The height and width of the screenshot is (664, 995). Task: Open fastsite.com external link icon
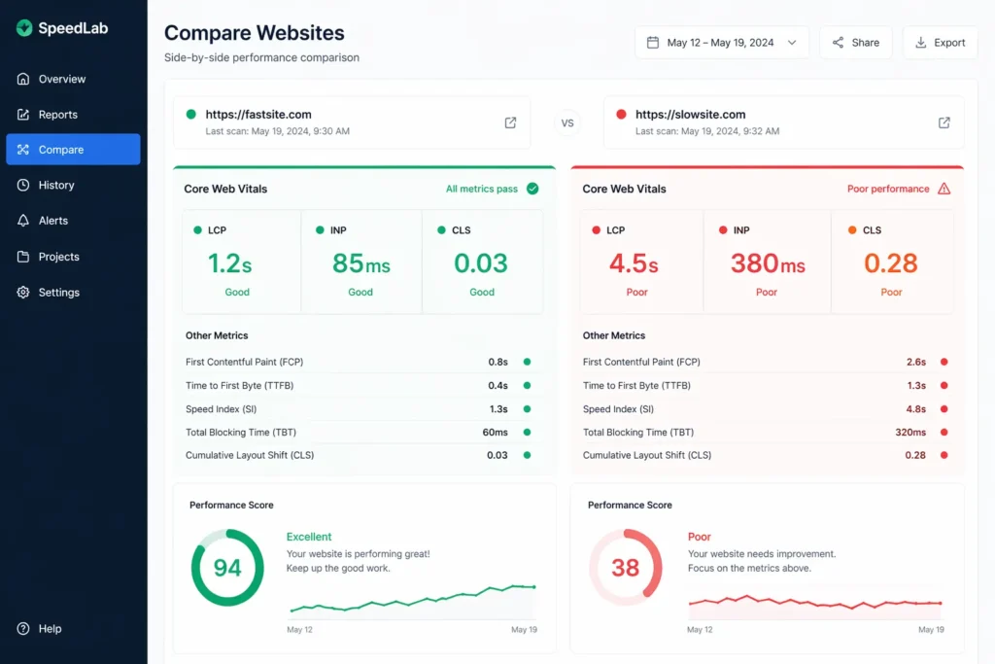(510, 122)
